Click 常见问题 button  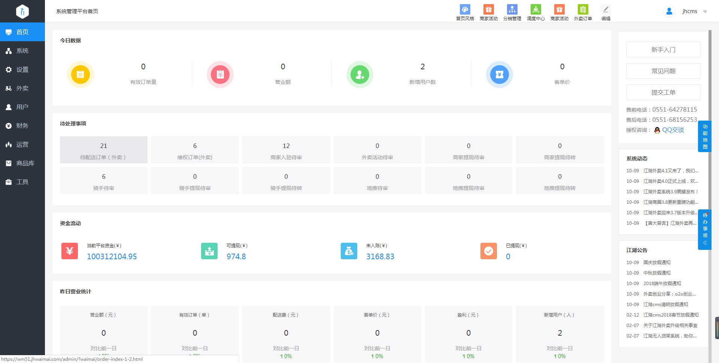(663, 71)
